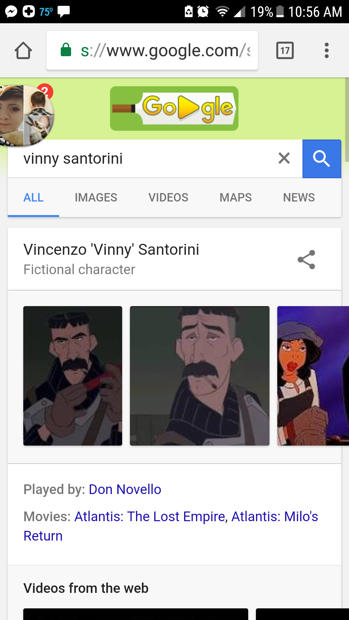
Task: Tap the Chrome home icon
Action: point(23,51)
